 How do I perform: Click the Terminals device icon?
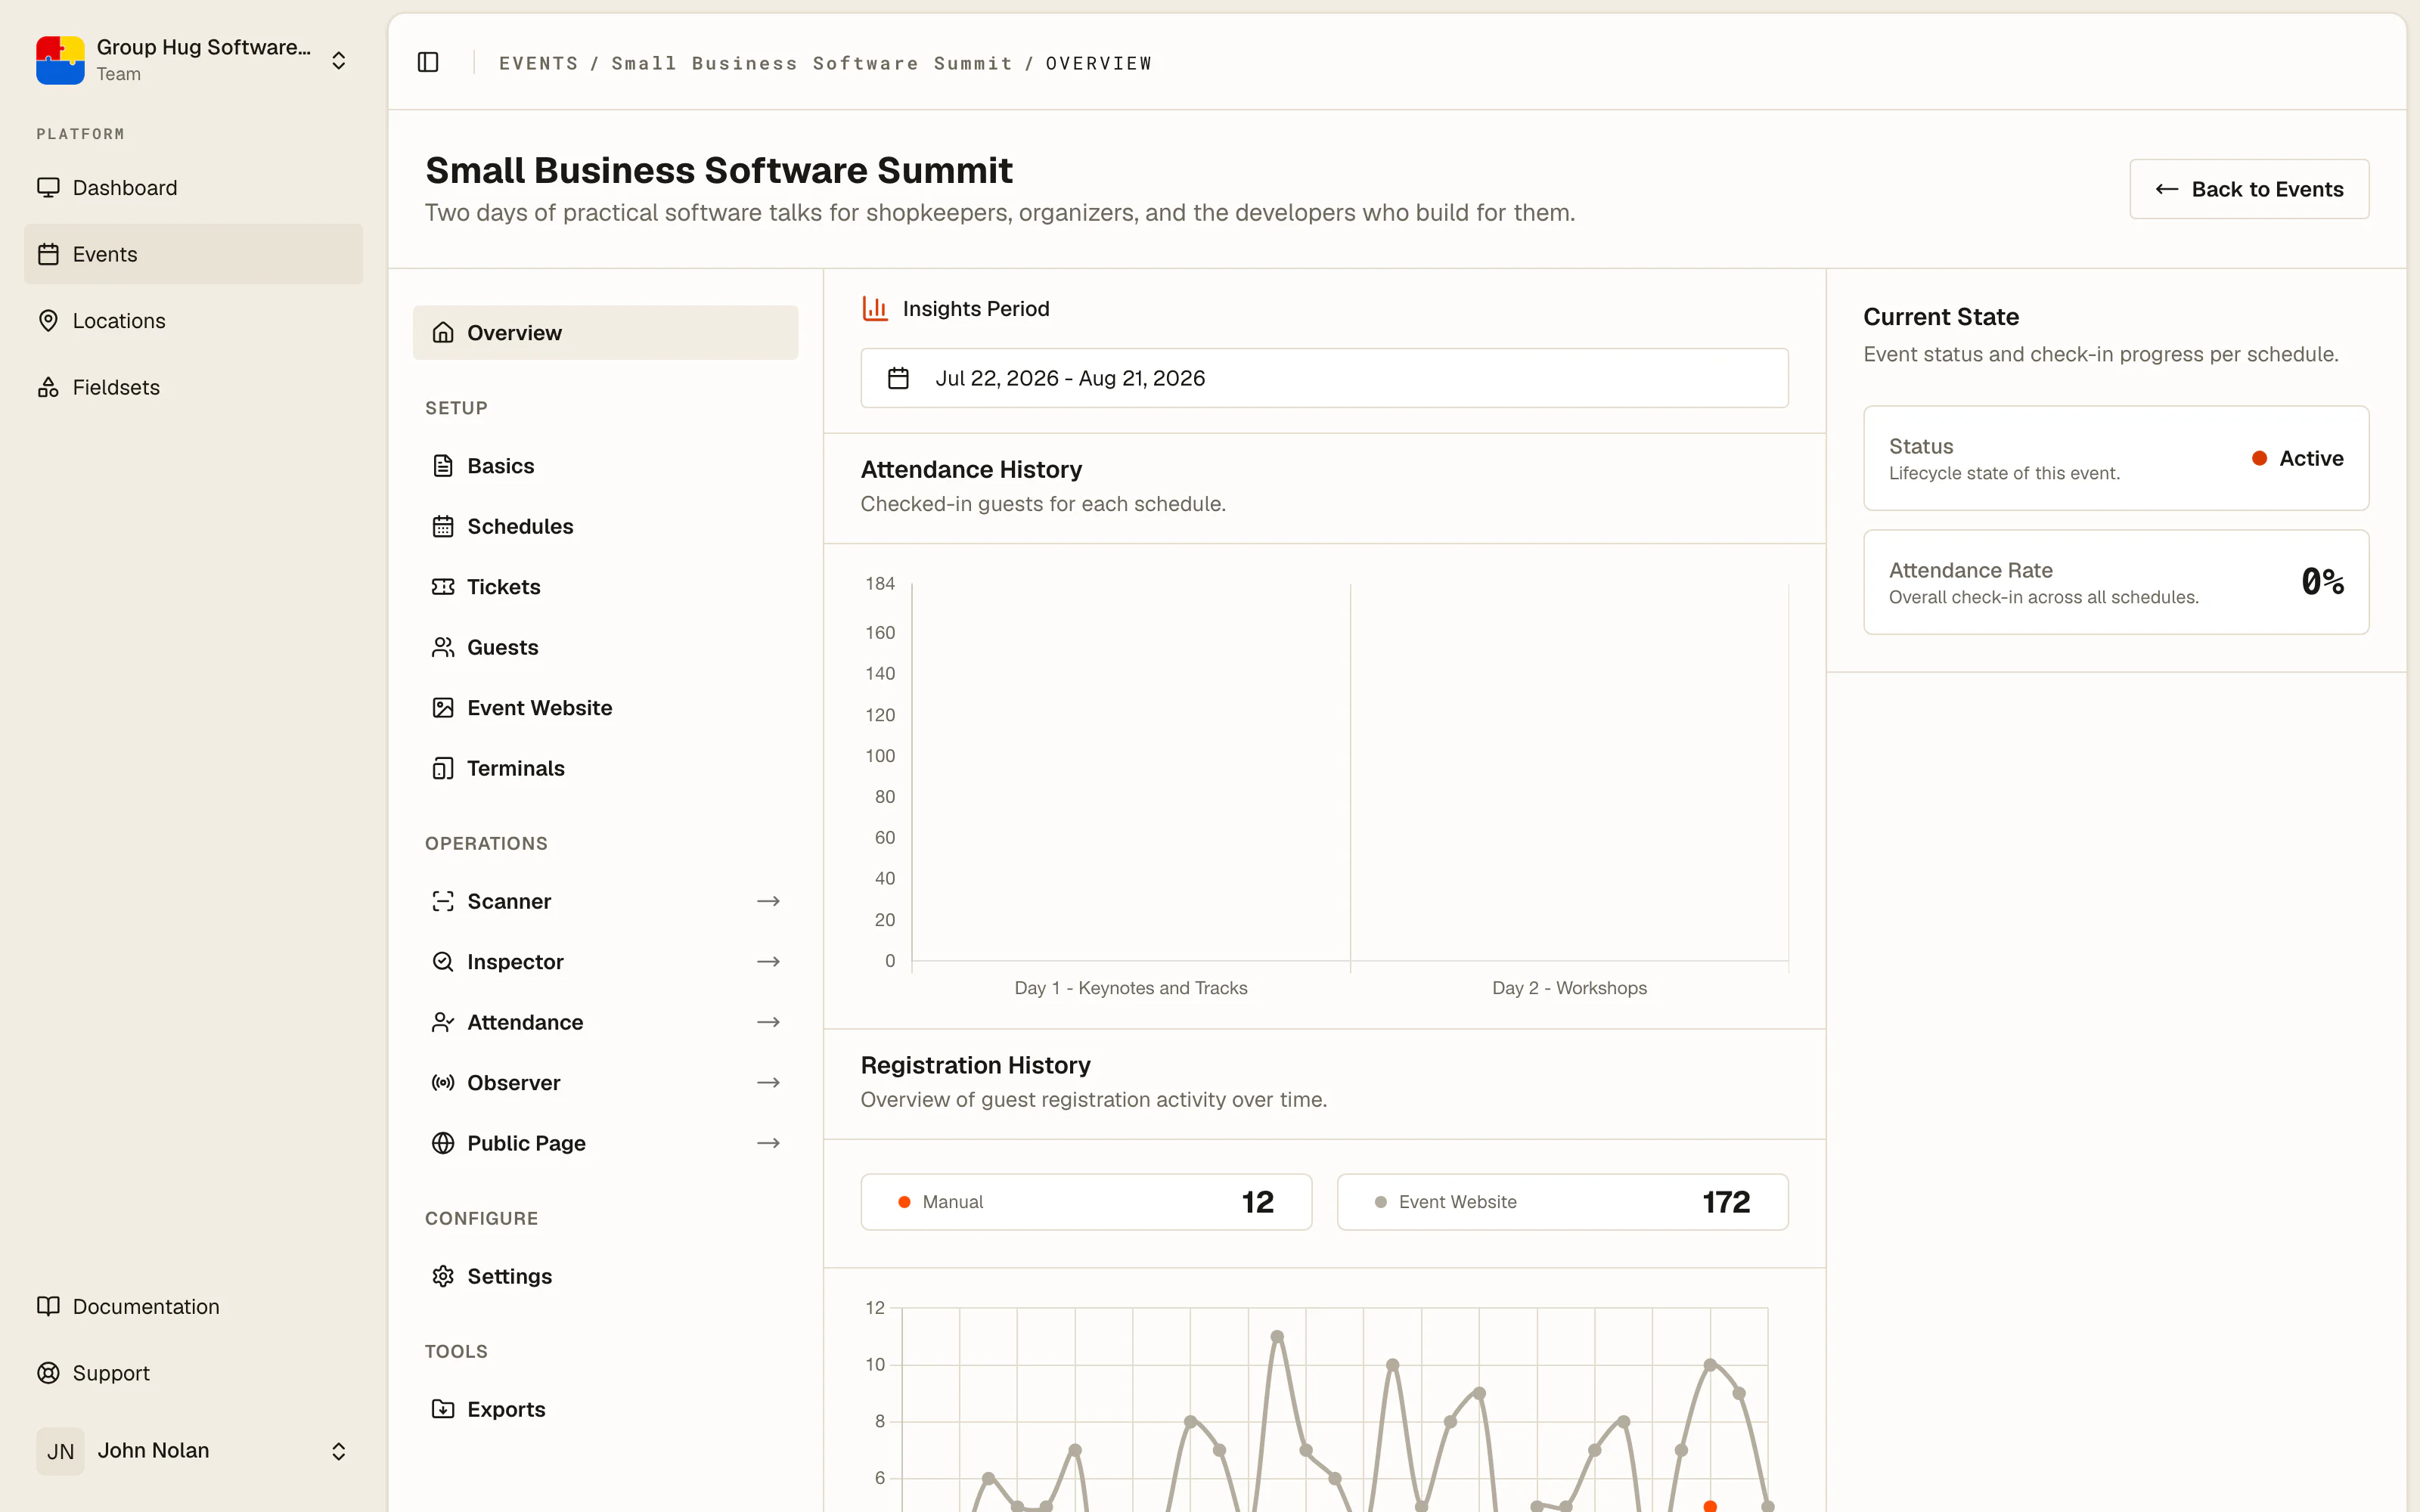(x=443, y=768)
